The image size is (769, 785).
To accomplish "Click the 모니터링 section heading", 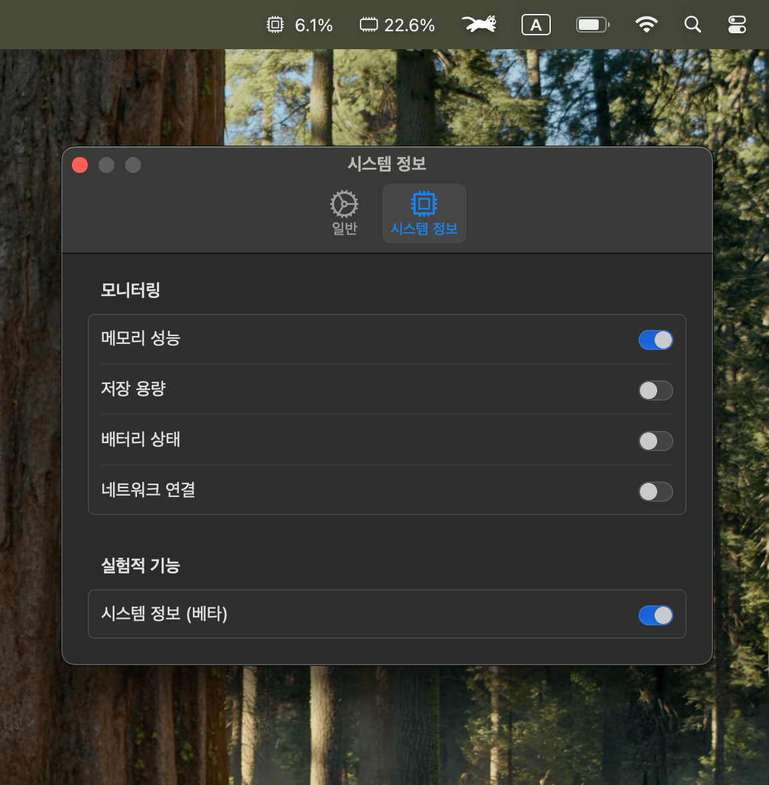I will pyautogui.click(x=130, y=290).
